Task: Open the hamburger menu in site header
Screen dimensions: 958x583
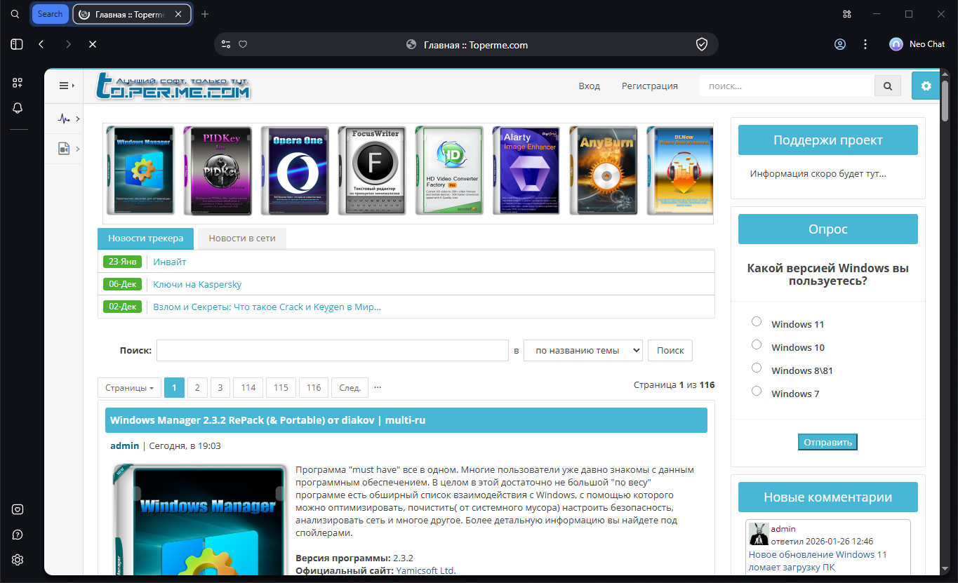Action: coord(66,86)
